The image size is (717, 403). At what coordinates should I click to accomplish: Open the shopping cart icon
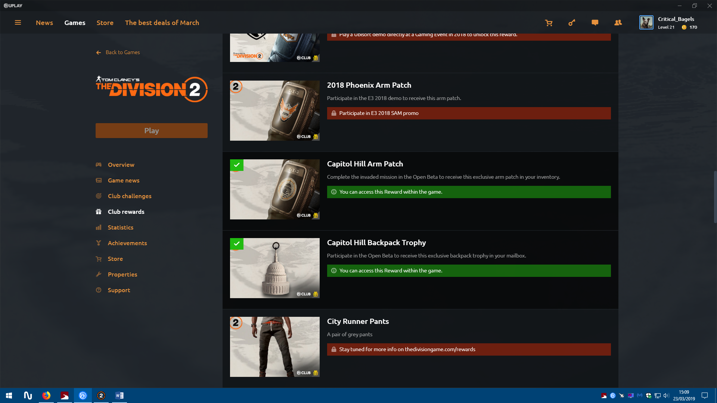coord(549,23)
